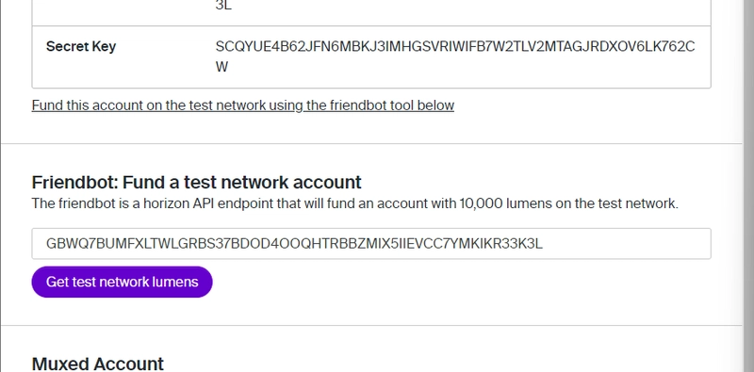Click the vertical scrollbar on the right edge
This screenshot has height=372, width=754.
pos(748,186)
